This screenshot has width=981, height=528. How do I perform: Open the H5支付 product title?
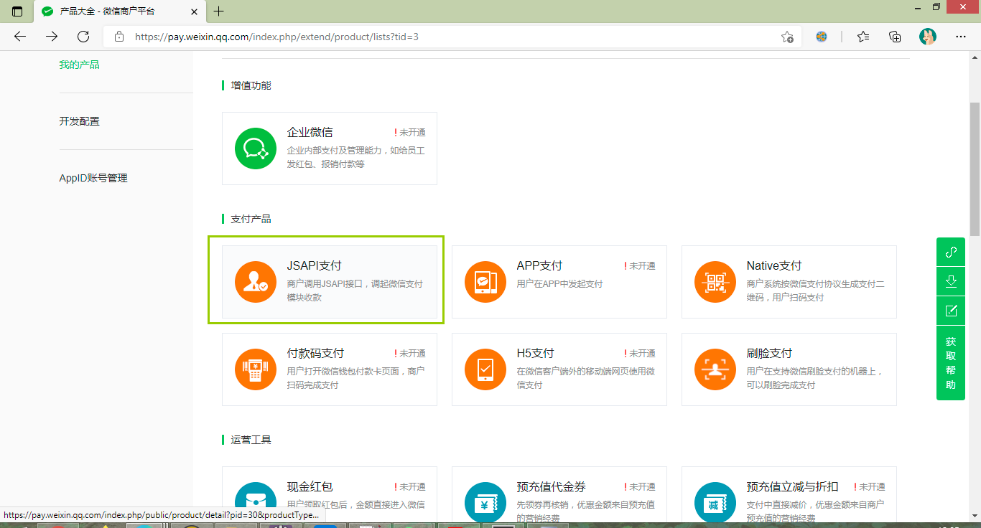point(536,353)
